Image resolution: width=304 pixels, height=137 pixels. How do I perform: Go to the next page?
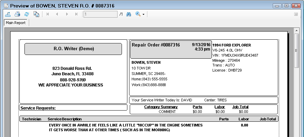(67, 14)
